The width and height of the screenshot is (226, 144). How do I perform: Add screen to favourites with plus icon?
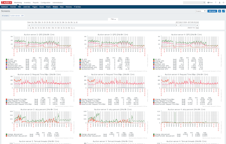point(219,11)
